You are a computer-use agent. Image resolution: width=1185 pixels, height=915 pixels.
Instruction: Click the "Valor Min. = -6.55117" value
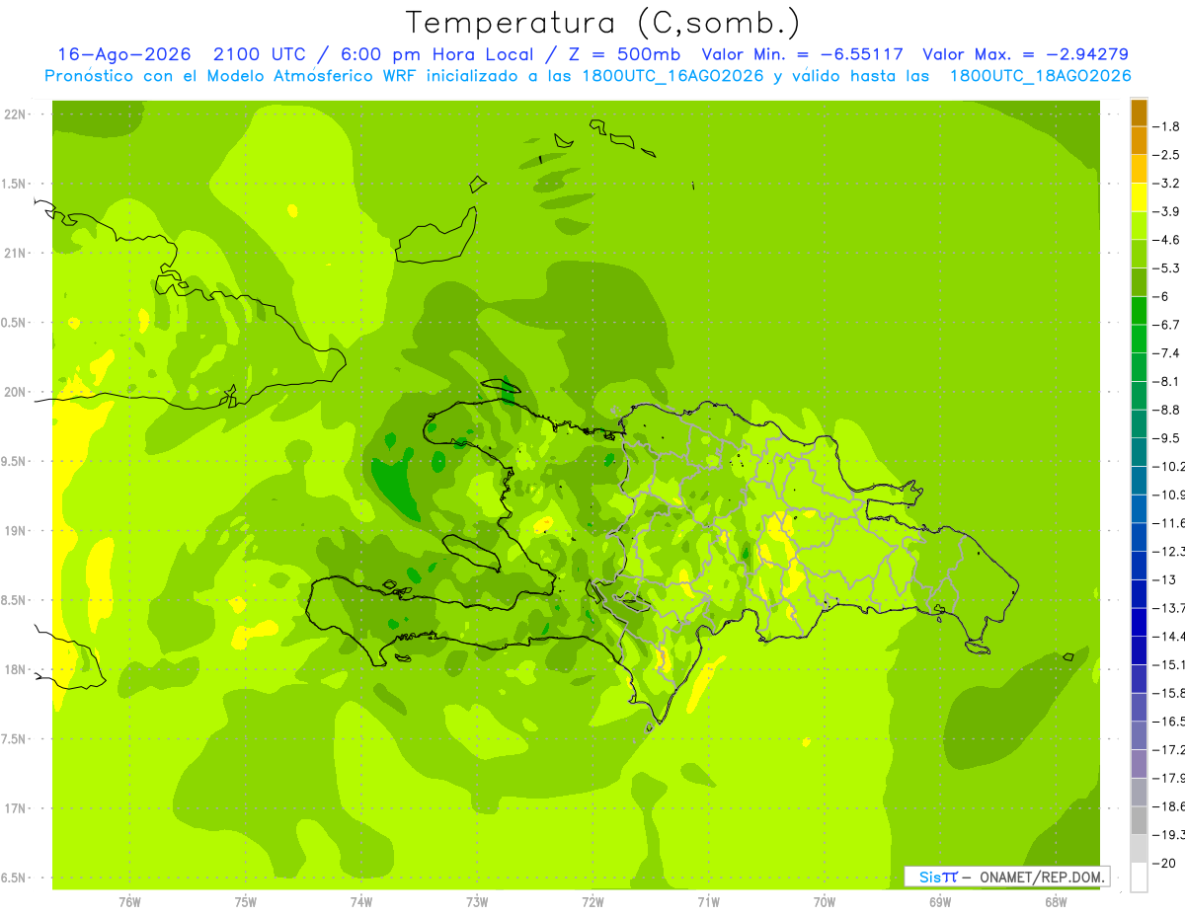pos(803,54)
